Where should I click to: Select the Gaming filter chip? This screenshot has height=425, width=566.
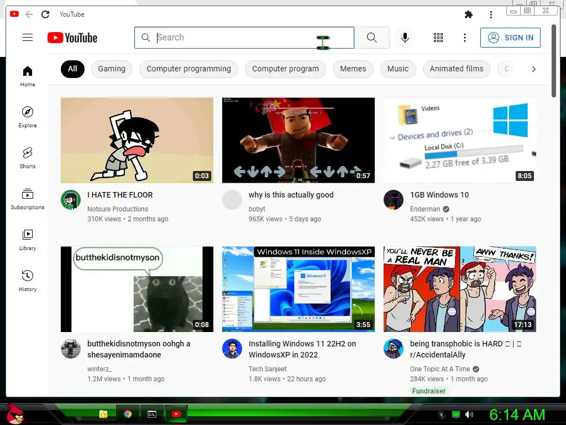pyautogui.click(x=112, y=69)
